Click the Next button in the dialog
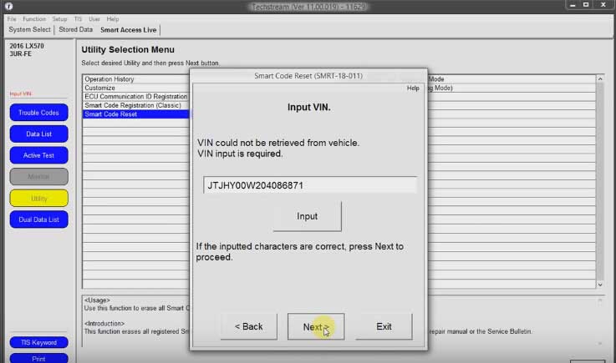 coord(315,326)
